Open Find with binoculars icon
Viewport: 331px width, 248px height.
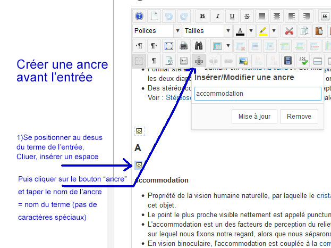[x=198, y=46]
